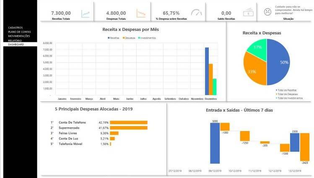Select the 65,75% indicator value

[171, 13]
